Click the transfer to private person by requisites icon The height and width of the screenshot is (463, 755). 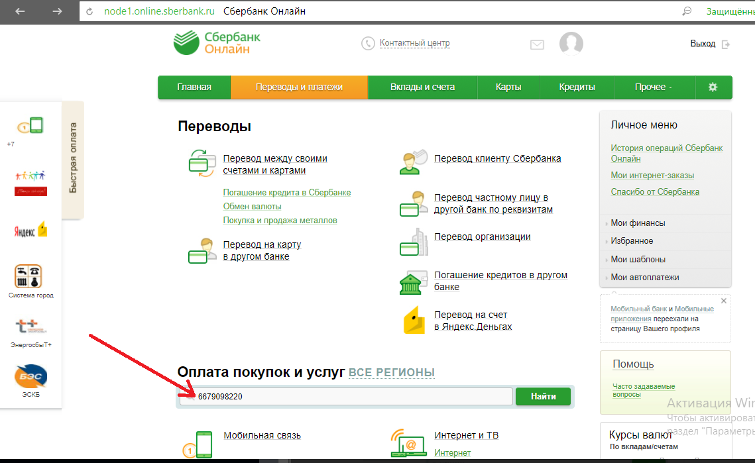(413, 203)
